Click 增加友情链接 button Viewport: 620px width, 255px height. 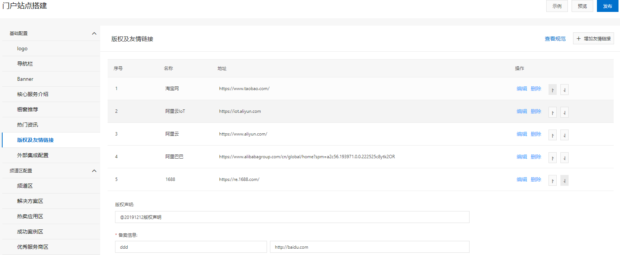tap(594, 39)
